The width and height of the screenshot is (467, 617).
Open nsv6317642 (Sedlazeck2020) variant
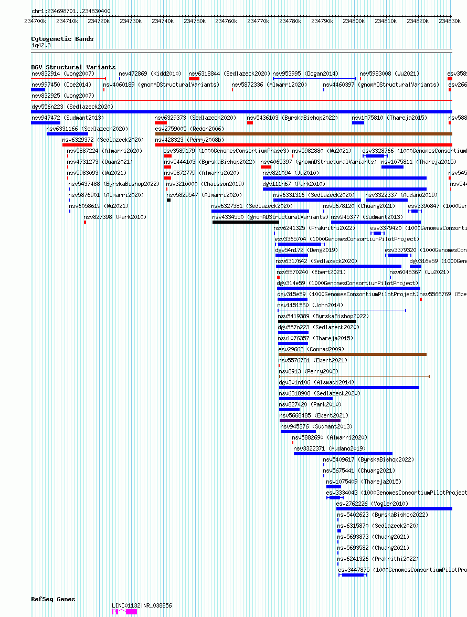[x=316, y=261]
